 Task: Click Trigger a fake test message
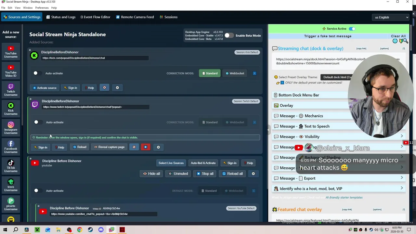[328, 36]
